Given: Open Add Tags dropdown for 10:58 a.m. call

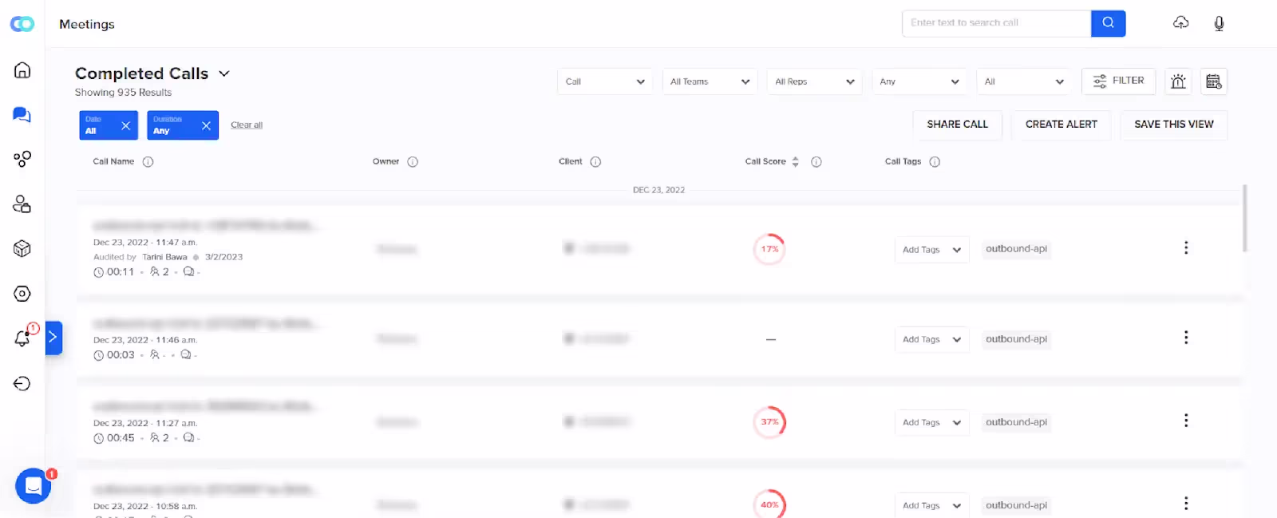Looking at the screenshot, I should point(931,505).
